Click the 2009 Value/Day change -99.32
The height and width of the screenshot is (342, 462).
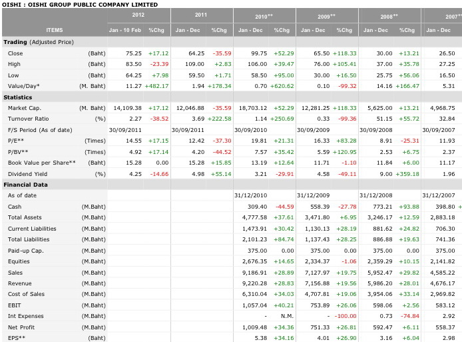click(347, 86)
